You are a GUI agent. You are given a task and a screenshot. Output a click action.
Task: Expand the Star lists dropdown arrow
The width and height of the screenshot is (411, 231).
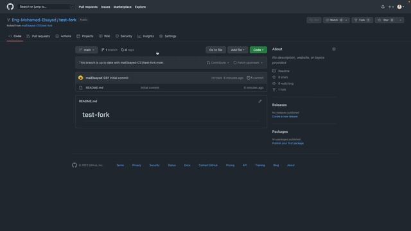point(400,20)
